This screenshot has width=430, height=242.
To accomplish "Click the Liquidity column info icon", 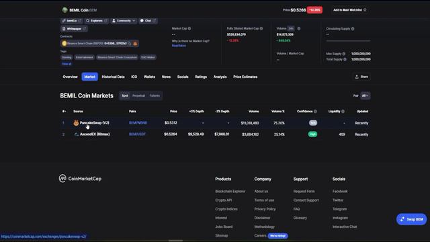I will click(343, 112).
